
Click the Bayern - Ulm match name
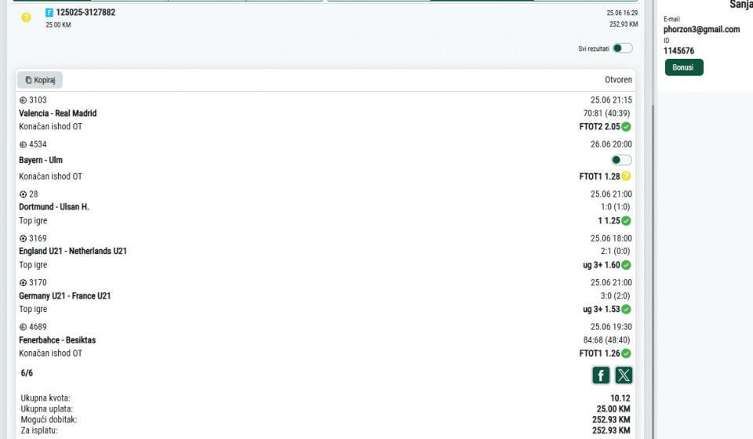point(41,160)
